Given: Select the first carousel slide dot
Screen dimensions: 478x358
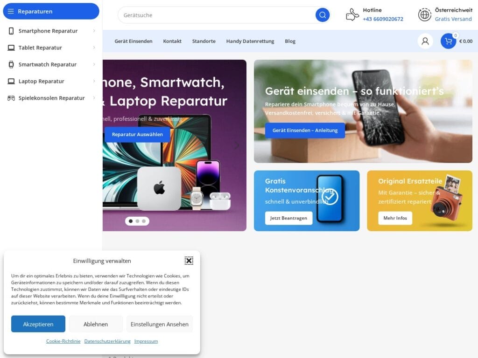Looking at the screenshot, I should [x=131, y=221].
